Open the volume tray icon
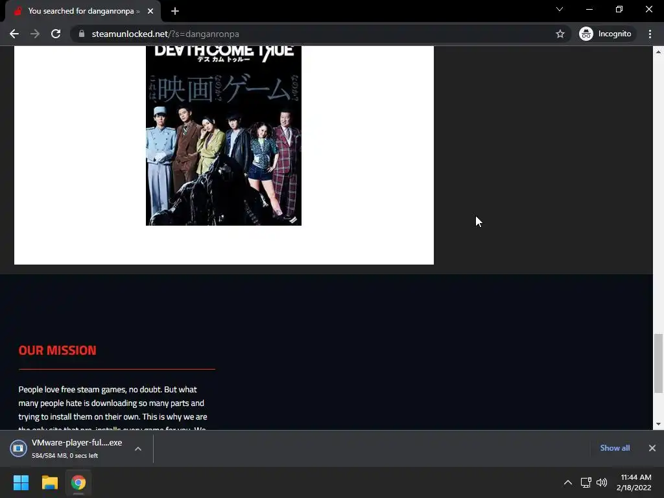This screenshot has height=498, width=664. click(x=602, y=482)
